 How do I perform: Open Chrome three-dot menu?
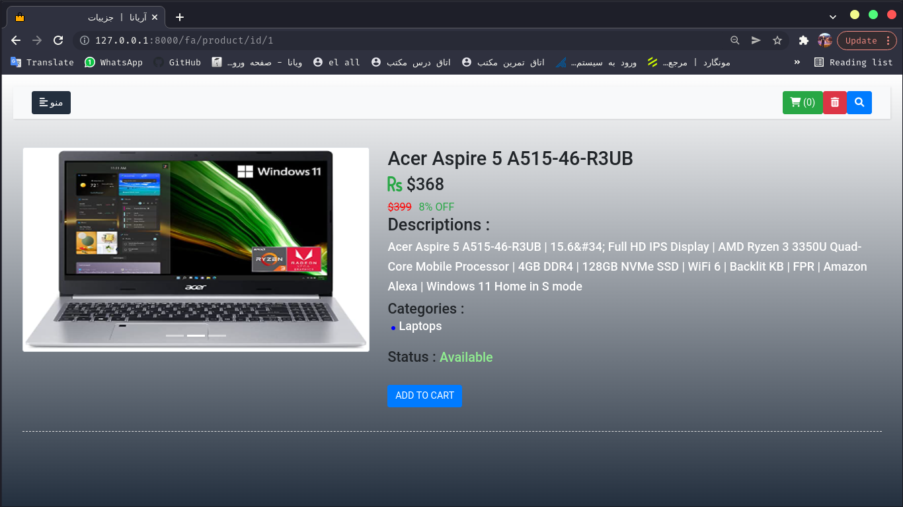point(889,40)
